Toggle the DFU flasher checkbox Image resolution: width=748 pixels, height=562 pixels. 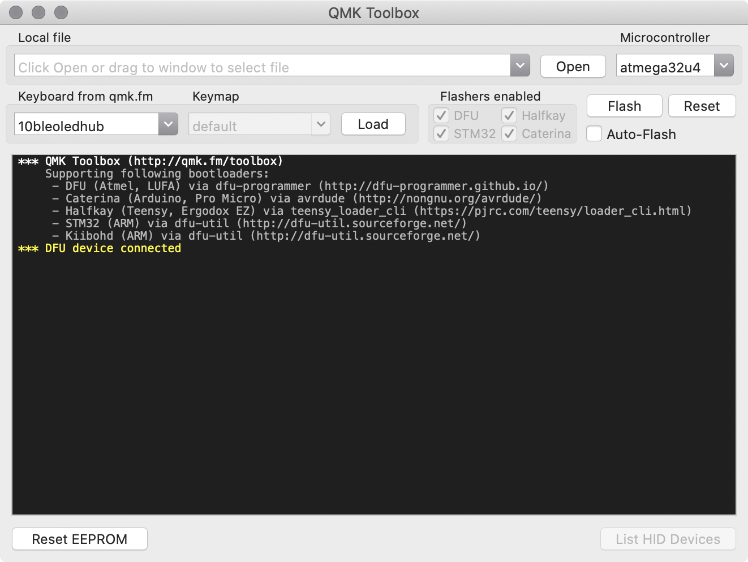[x=441, y=115]
